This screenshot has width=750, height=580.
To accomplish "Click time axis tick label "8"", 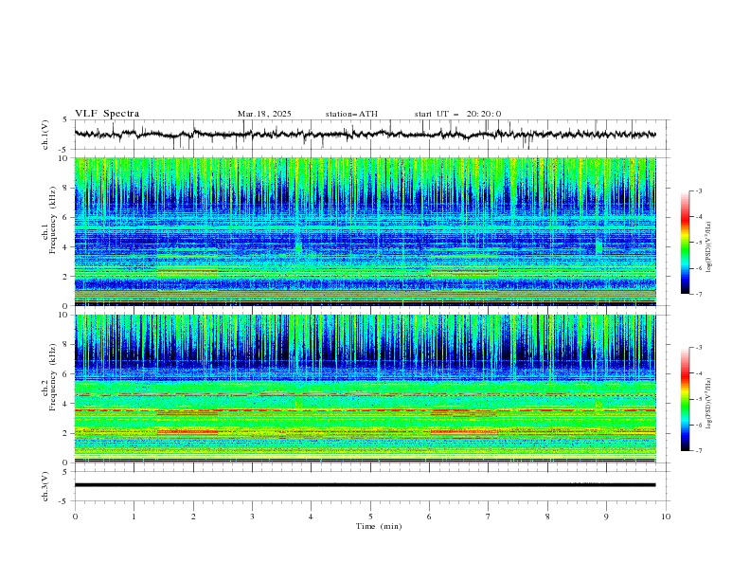I will 547,517.
